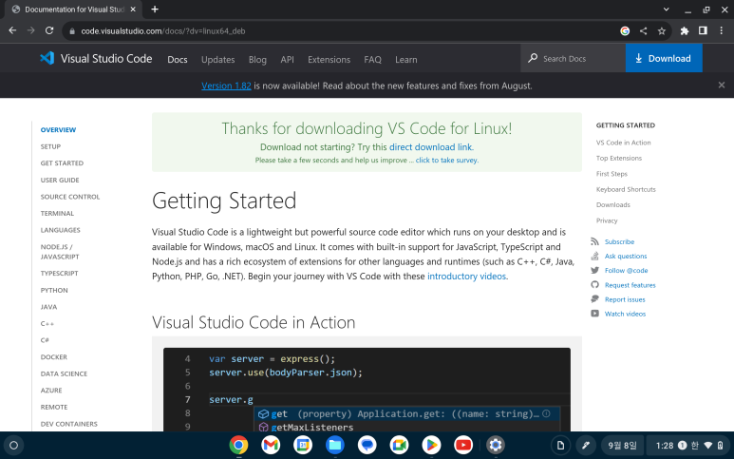
Task: Click the blue Download button
Action: [x=664, y=58]
